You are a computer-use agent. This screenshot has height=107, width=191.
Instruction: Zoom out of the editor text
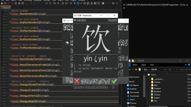[58, 3]
